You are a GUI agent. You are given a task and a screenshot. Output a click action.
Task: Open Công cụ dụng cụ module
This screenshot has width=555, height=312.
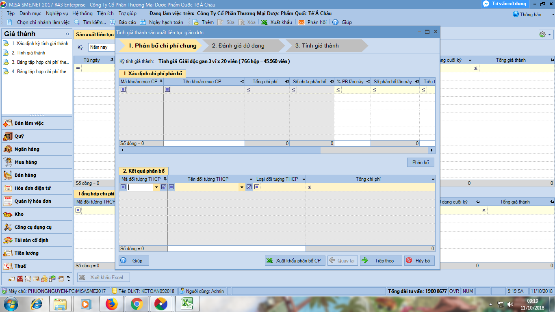pos(37,227)
